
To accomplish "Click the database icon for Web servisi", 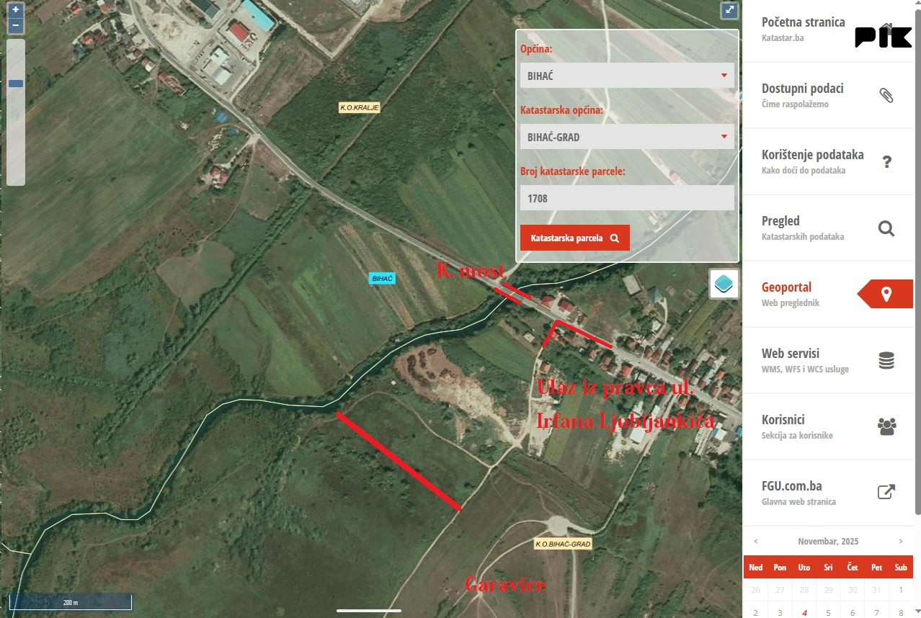I will tap(886, 360).
